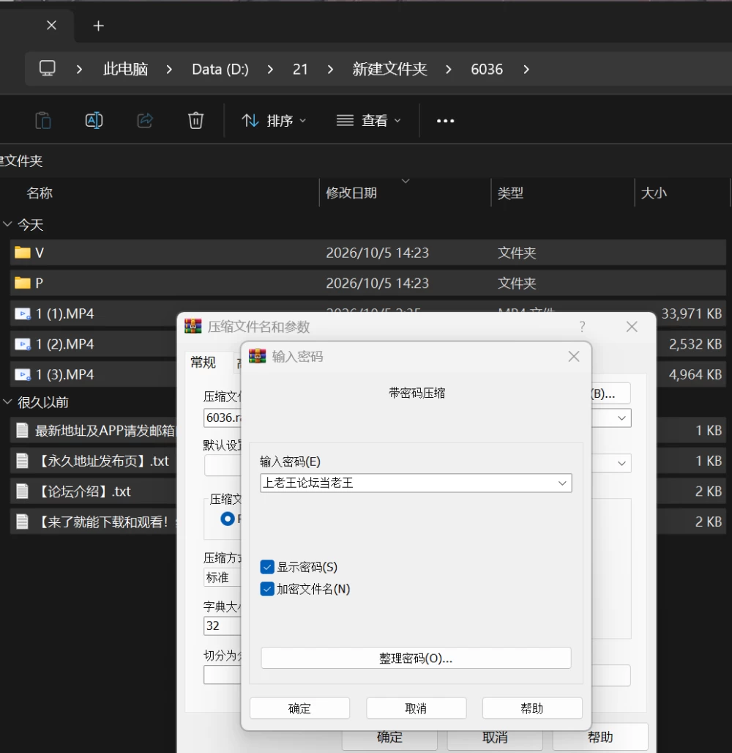
Task: Click the rename icon in the toolbar
Action: click(94, 120)
